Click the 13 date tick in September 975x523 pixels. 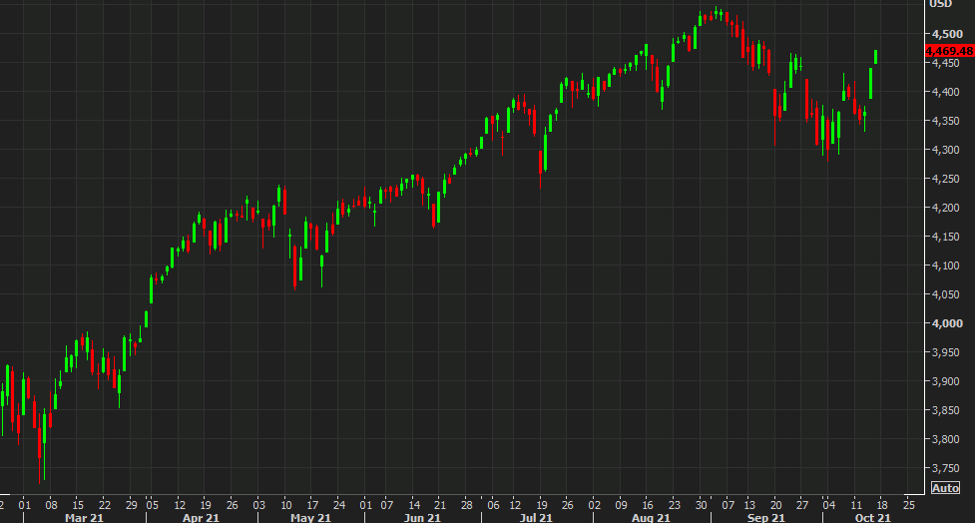tap(749, 504)
